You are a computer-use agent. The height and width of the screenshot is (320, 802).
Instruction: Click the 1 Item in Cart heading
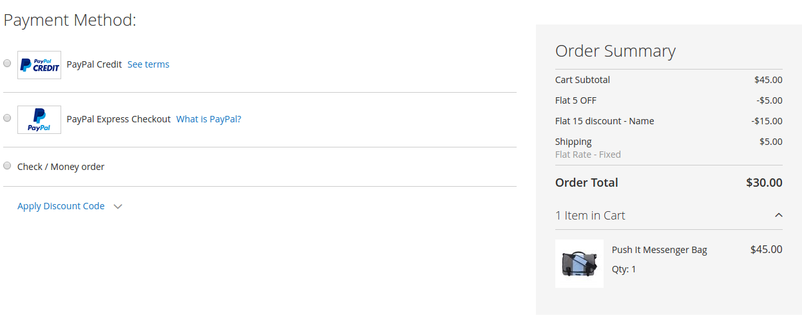coord(590,216)
